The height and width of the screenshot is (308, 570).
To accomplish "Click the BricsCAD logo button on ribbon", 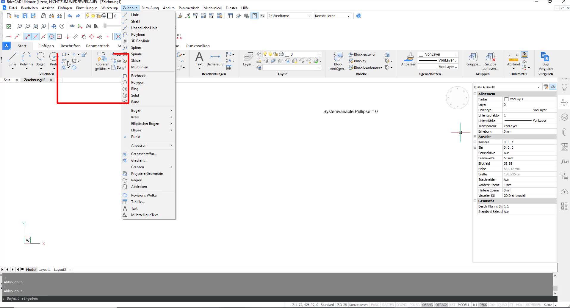I will (7, 46).
